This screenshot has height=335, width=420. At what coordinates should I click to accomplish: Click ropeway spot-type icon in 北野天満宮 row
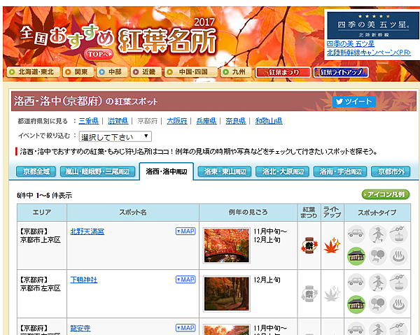(398, 234)
